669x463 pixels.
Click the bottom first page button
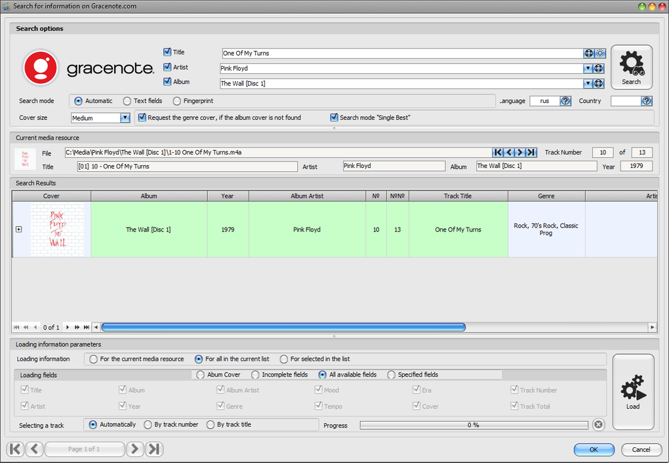click(x=15, y=449)
